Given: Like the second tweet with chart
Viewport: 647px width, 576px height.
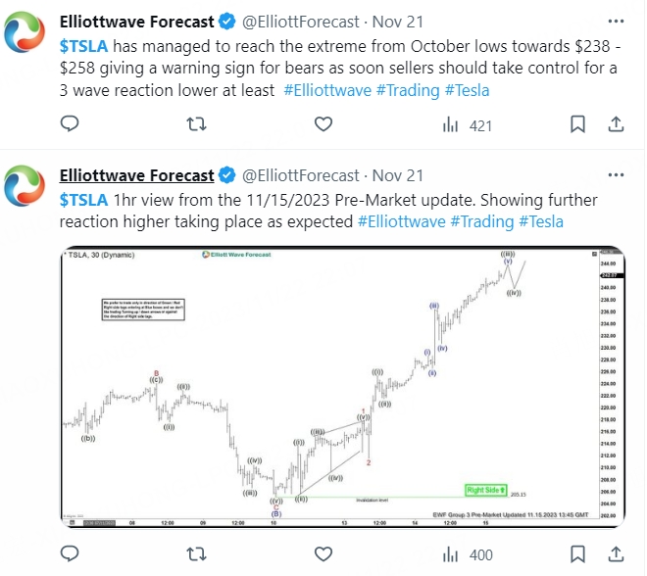Looking at the screenshot, I should pyautogui.click(x=324, y=555).
